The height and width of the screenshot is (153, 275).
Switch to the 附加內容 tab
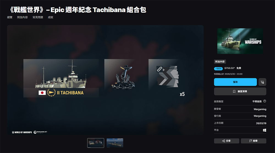pos(23,17)
